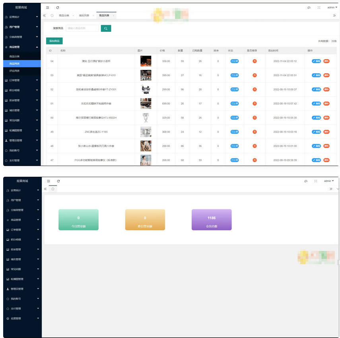Toggle red recommend badge for product ID 51
340x338 pixels.
point(255,104)
